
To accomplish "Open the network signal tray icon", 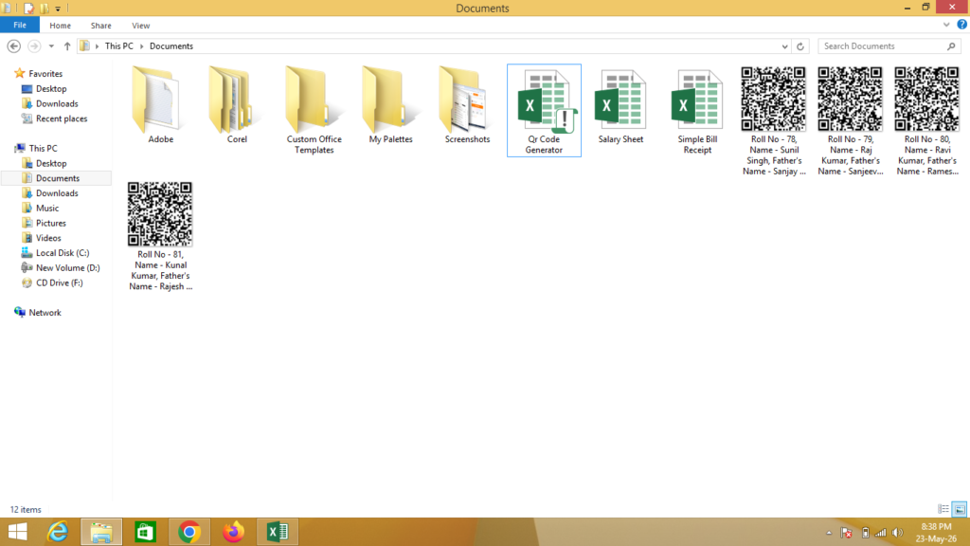I will click(x=880, y=533).
